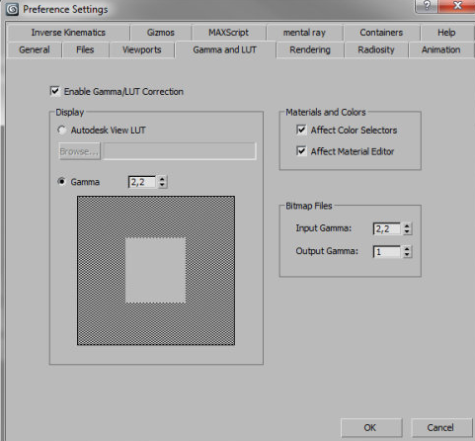Switch to the Viewports tab
The image size is (475, 441).
click(142, 49)
